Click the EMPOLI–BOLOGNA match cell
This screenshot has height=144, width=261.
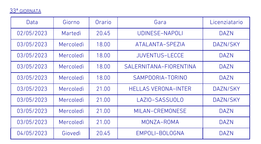click(160, 133)
